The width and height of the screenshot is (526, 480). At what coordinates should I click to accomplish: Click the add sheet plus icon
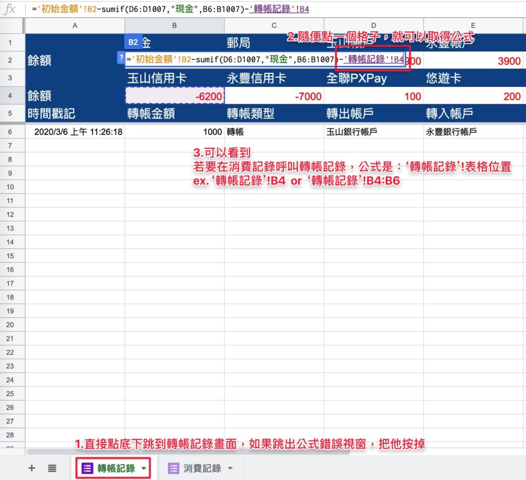click(x=31, y=468)
